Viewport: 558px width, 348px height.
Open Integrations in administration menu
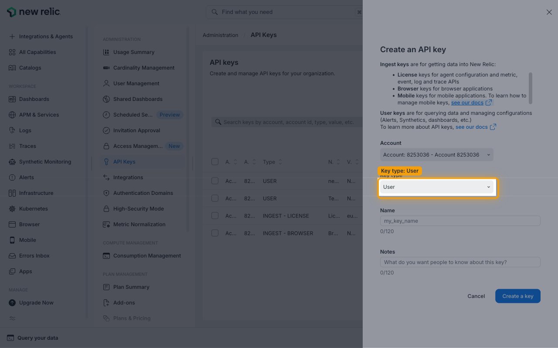point(143,177)
